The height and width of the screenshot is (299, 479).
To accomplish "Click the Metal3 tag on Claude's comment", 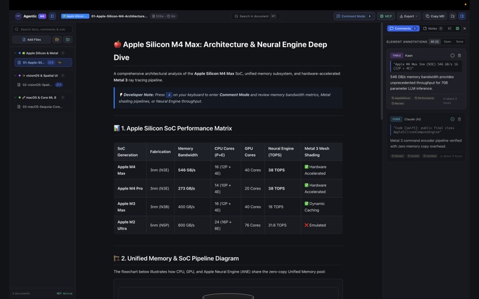I will coord(398,156).
